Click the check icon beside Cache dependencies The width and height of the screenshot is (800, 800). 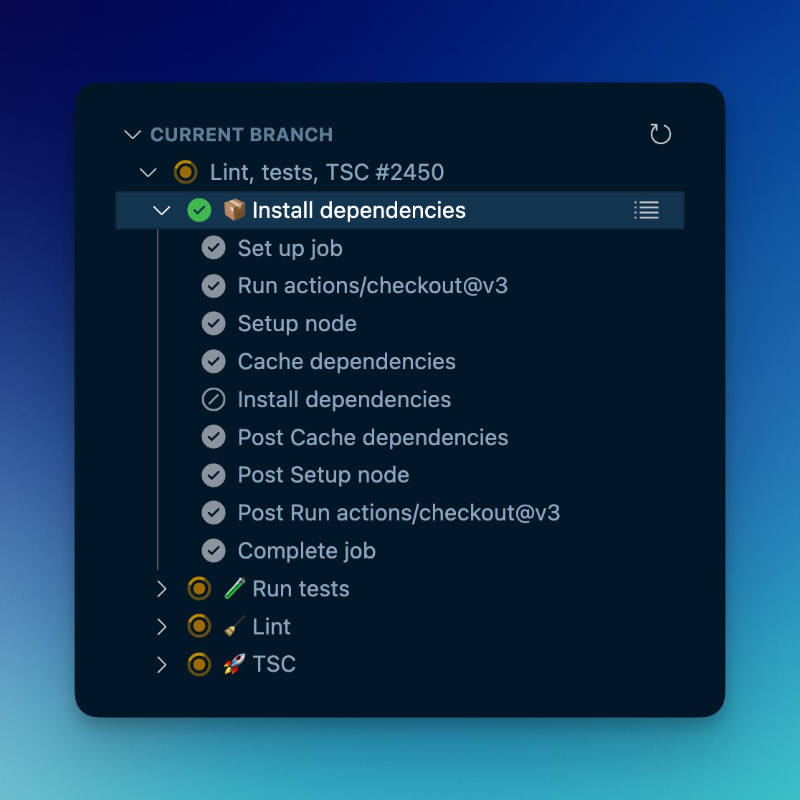click(214, 361)
